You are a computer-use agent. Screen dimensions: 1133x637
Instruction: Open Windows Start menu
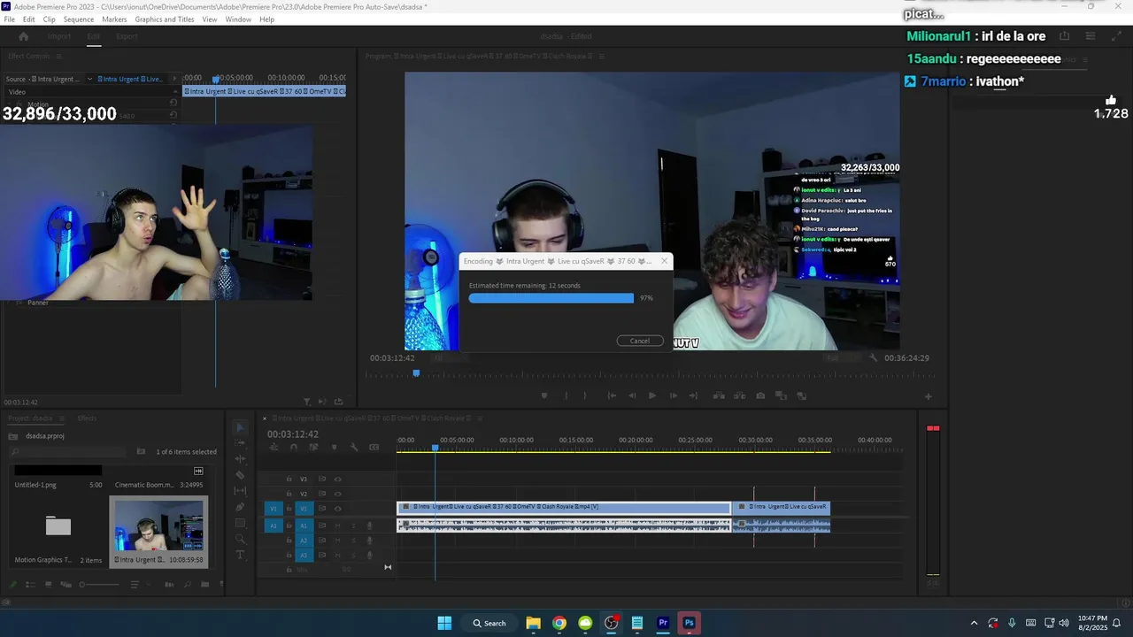[444, 623]
